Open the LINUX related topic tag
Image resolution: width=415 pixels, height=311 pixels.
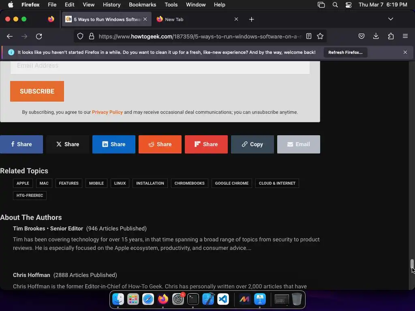point(120,183)
